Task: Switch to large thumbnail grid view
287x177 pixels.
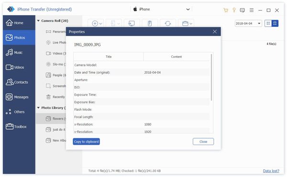Action: pos(275,23)
